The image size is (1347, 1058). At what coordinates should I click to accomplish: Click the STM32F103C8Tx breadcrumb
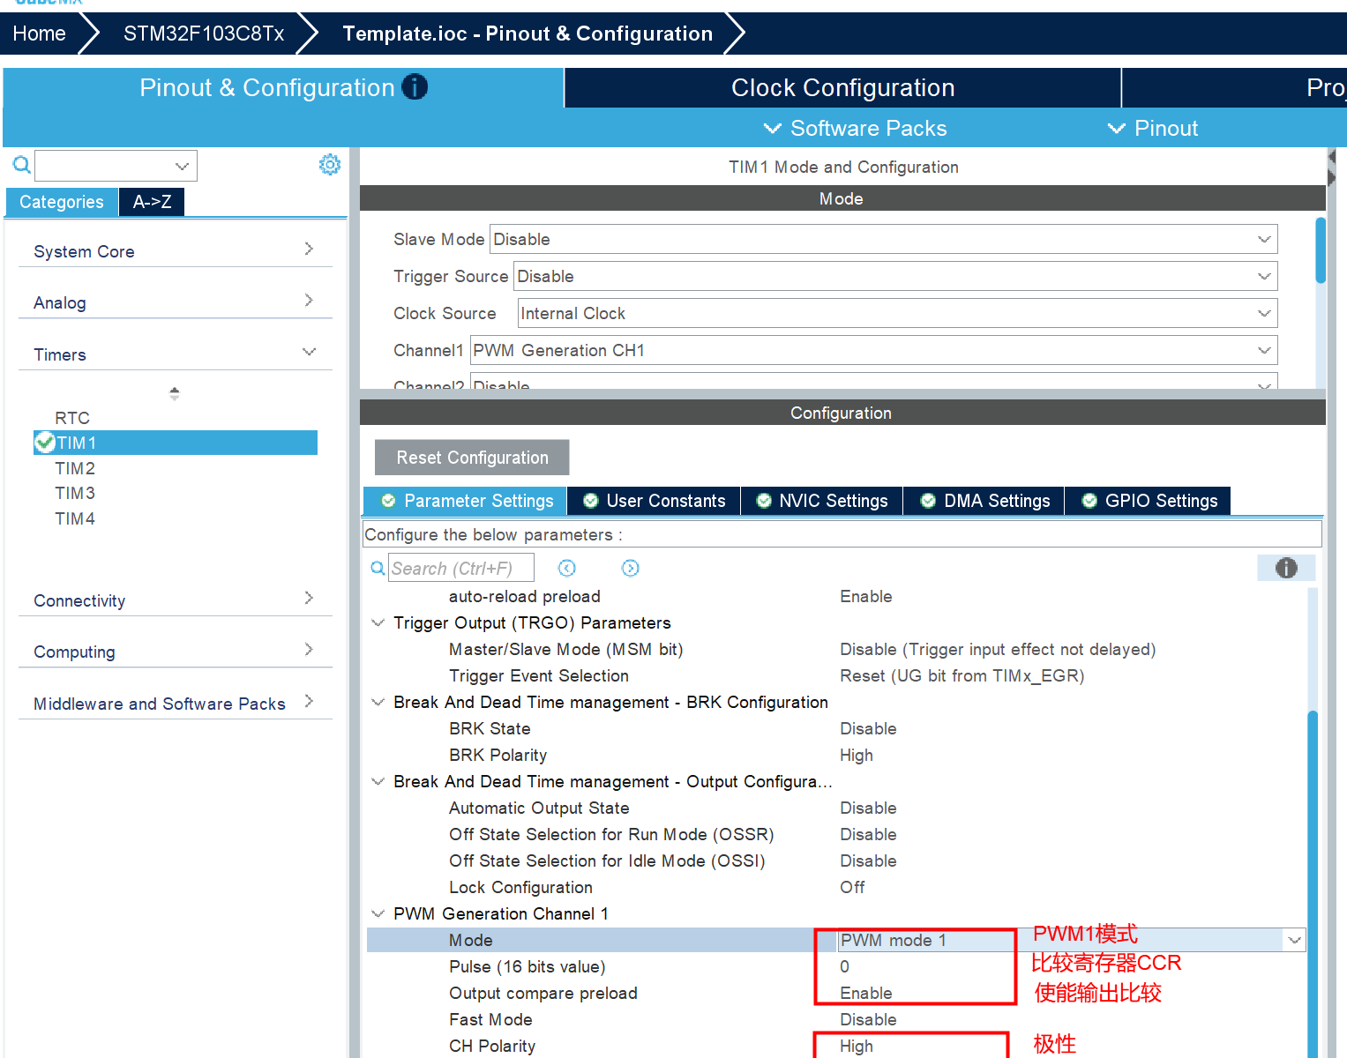[204, 34]
